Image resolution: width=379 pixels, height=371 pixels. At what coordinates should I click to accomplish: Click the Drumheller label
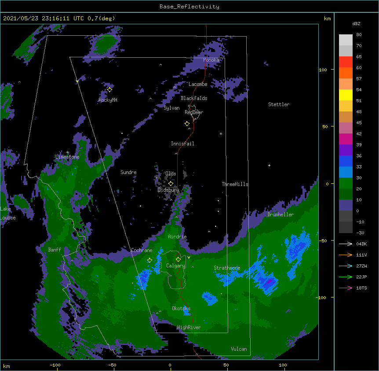click(281, 215)
